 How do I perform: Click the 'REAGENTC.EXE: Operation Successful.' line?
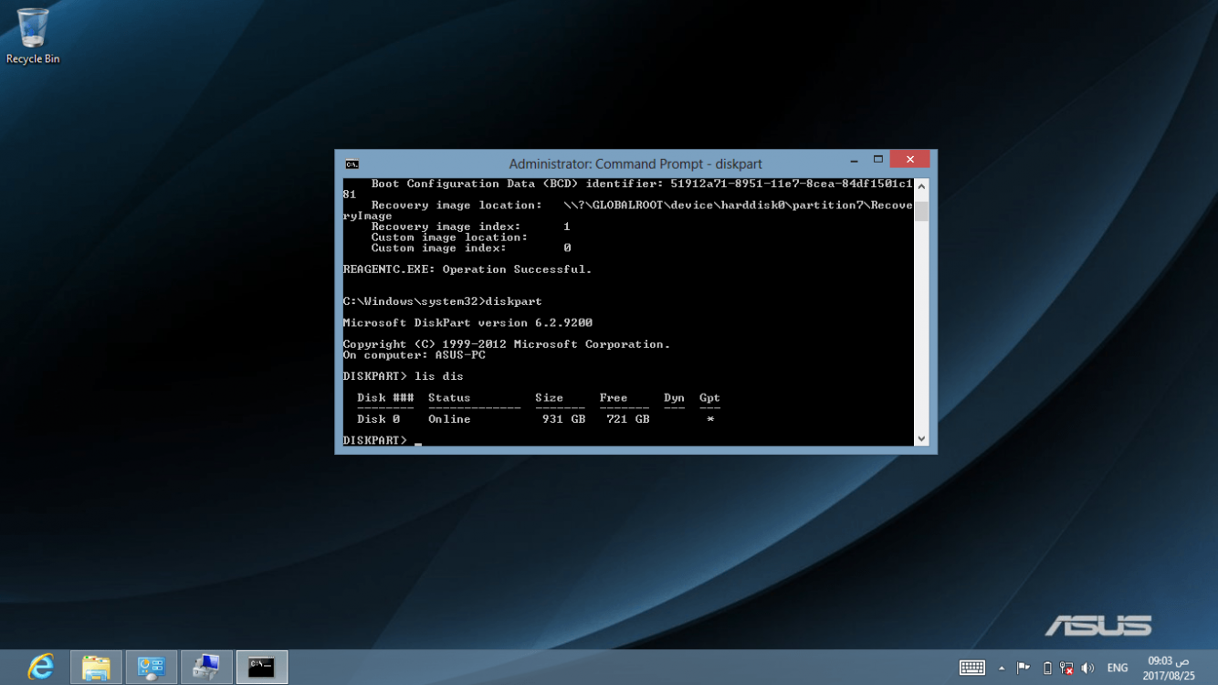click(x=467, y=269)
